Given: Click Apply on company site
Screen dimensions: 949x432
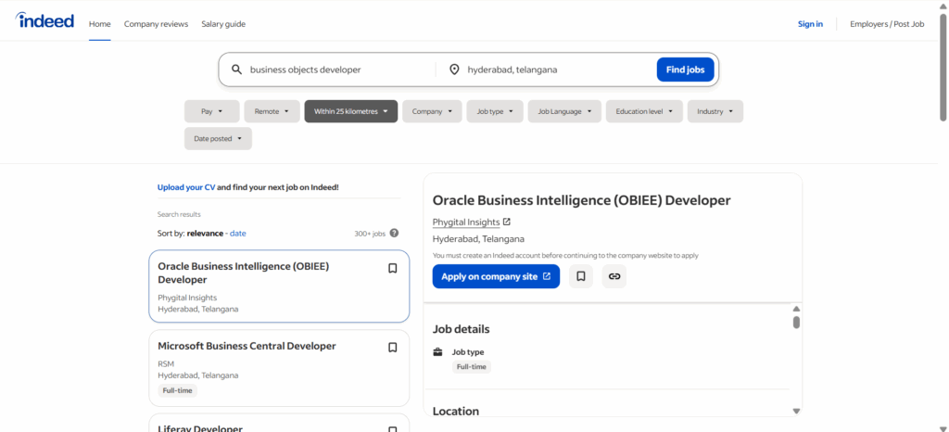Looking at the screenshot, I should [x=497, y=276].
